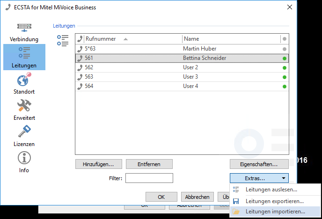Click phone icon of line 562
This screenshot has height=219, width=322.
[80, 67]
